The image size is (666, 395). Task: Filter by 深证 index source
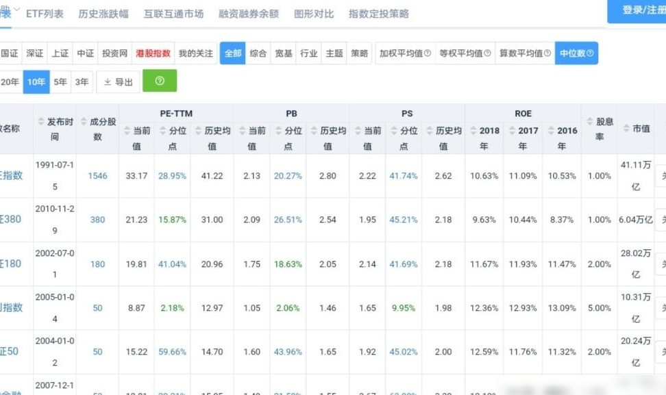point(34,53)
